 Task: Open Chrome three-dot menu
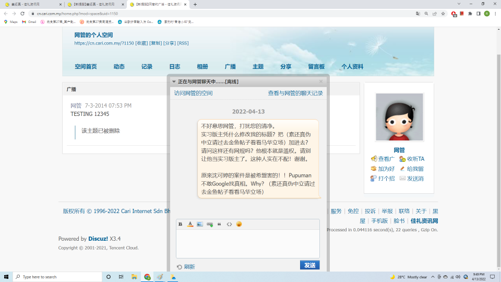tap(495, 14)
